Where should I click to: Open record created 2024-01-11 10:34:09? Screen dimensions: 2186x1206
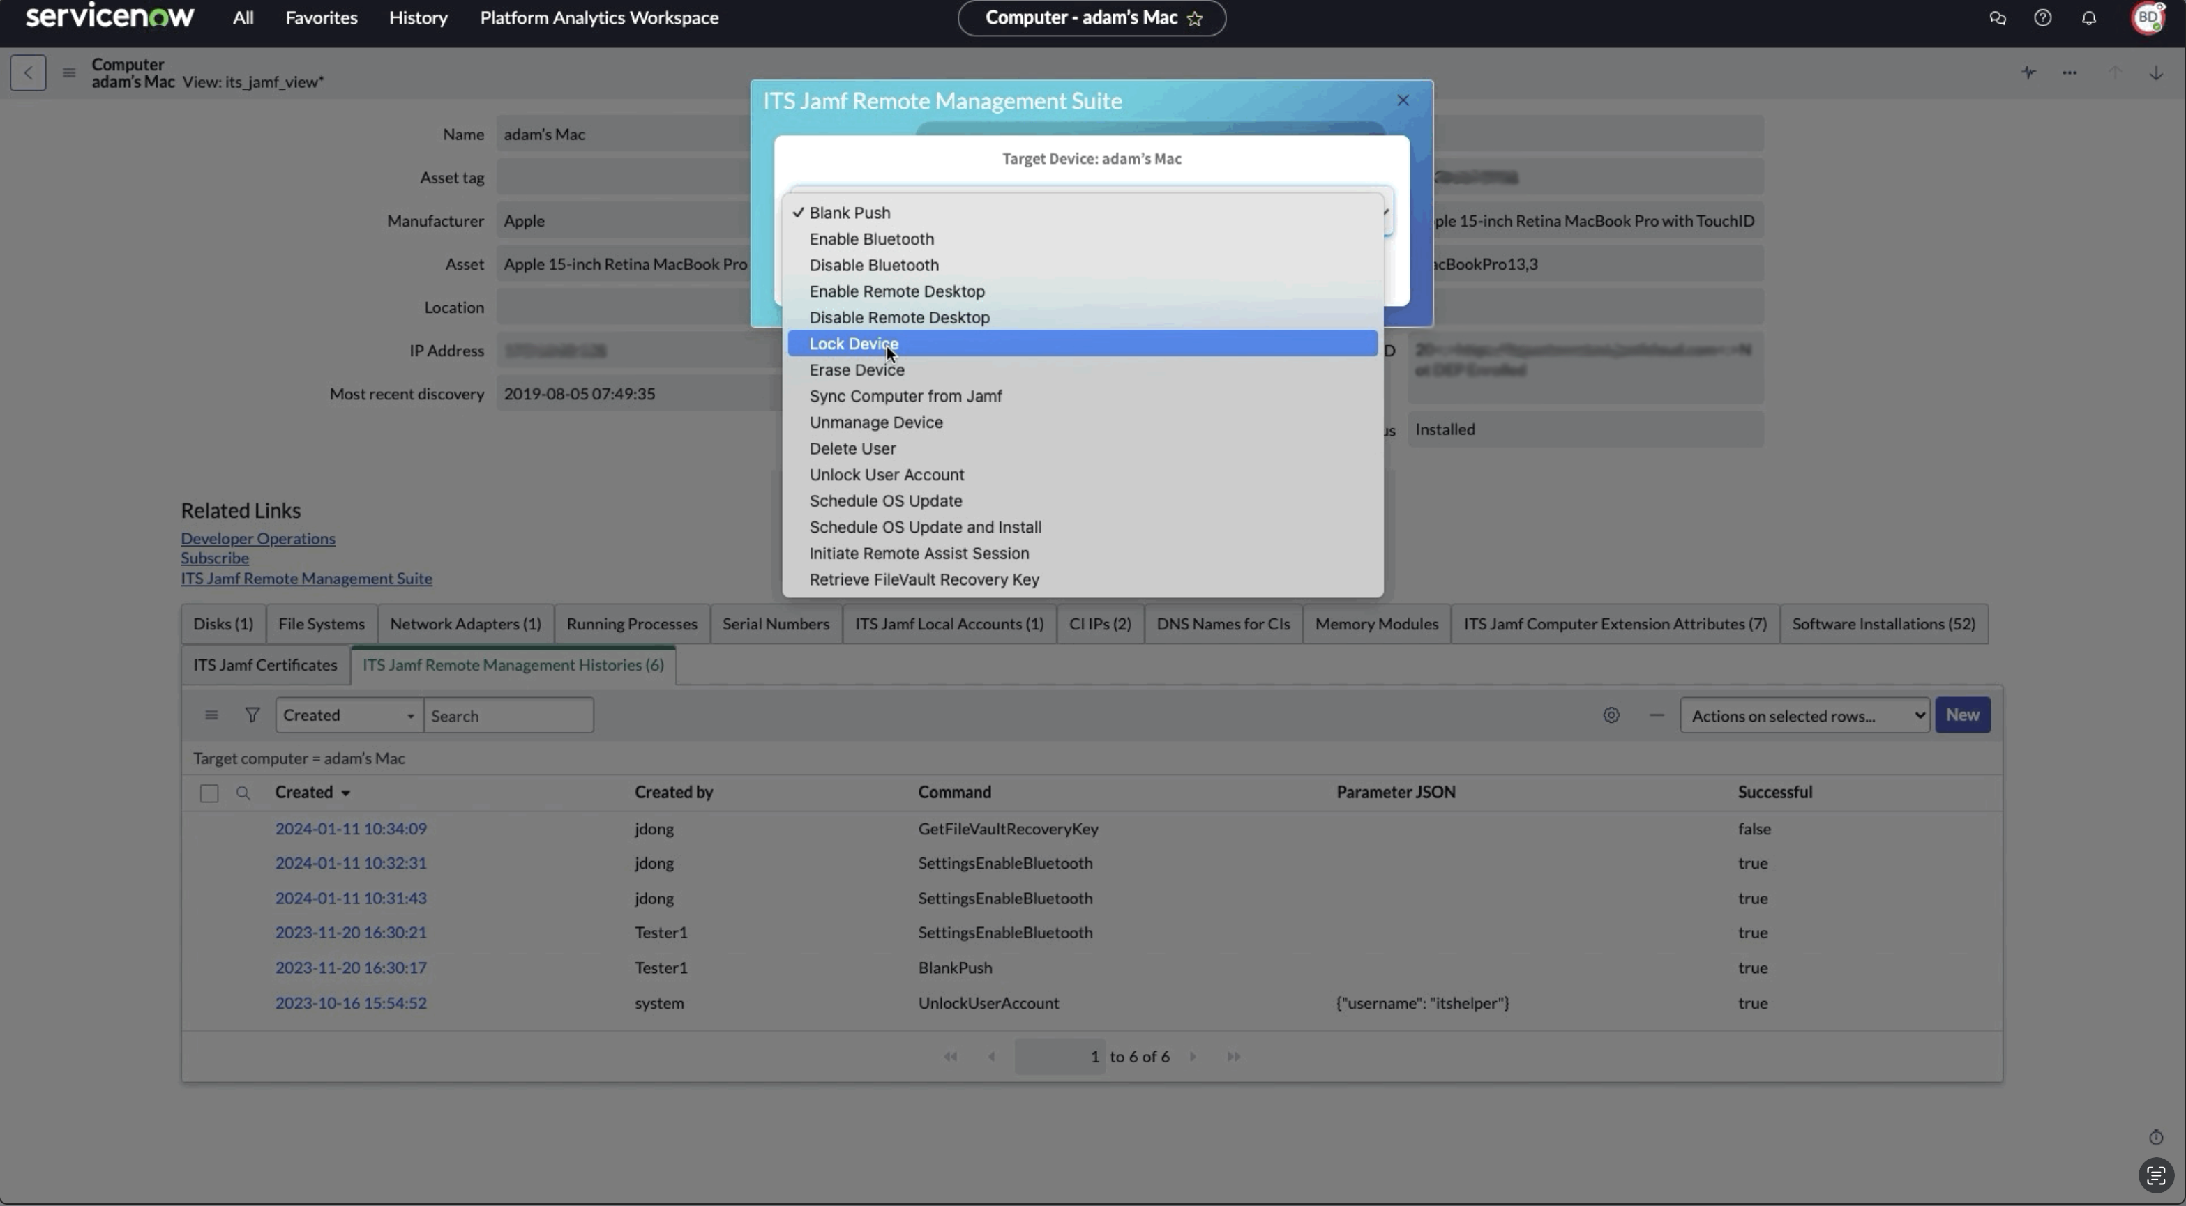(x=350, y=829)
